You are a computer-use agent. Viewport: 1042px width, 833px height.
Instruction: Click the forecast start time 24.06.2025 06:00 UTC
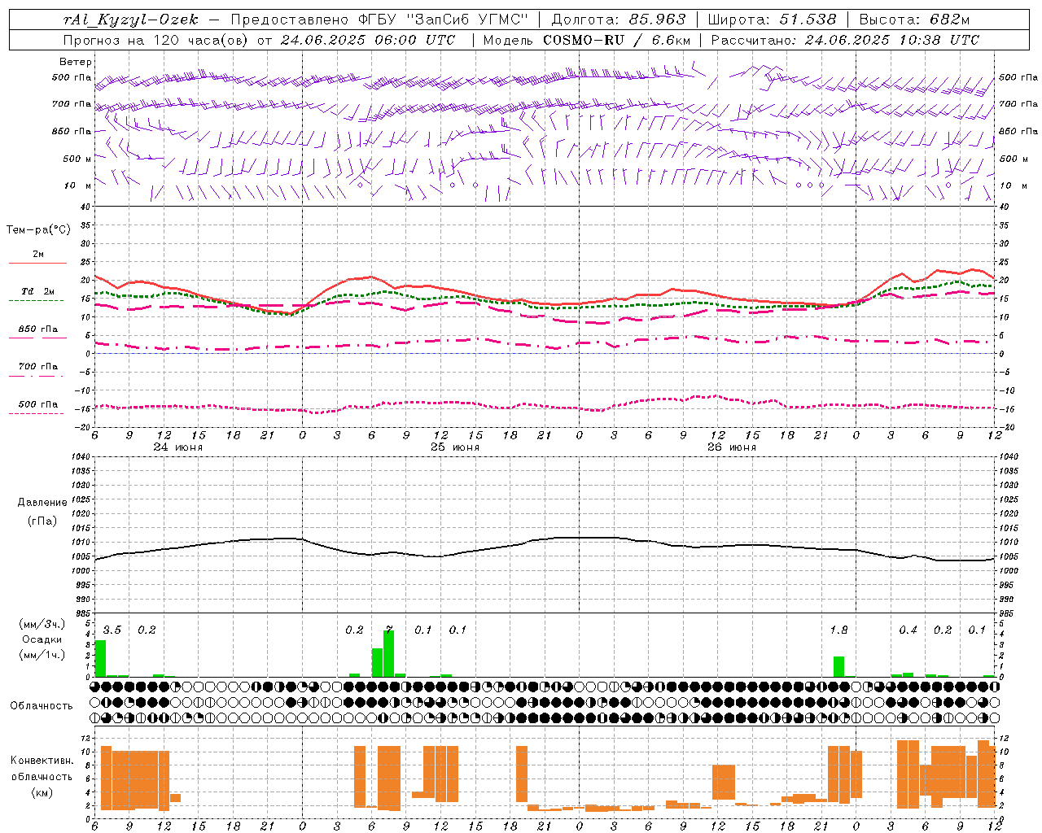point(367,40)
